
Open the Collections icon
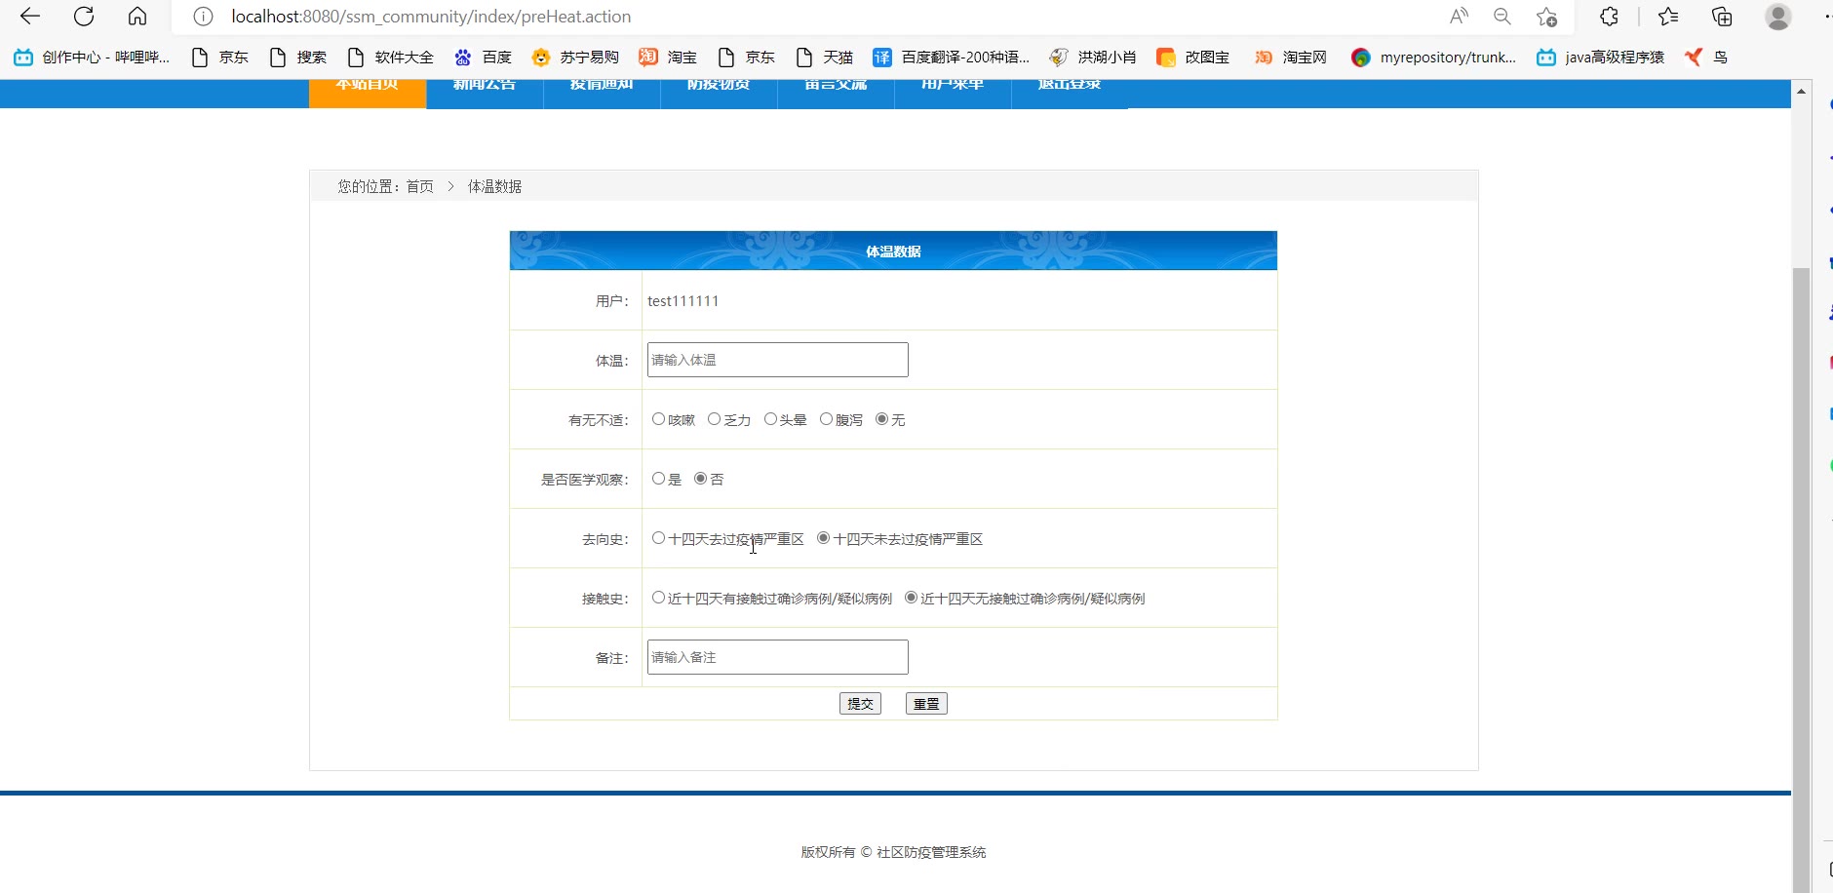point(1722,17)
